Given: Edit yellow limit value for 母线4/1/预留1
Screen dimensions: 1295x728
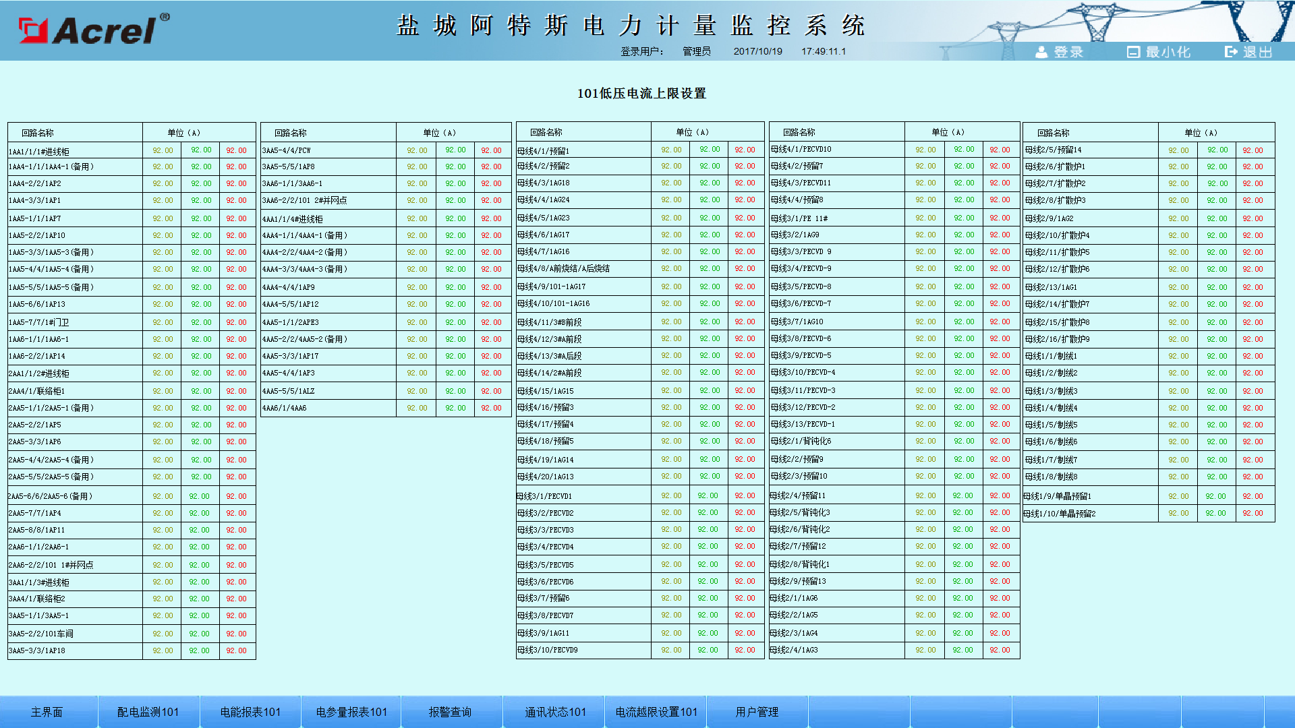Looking at the screenshot, I should click(671, 150).
